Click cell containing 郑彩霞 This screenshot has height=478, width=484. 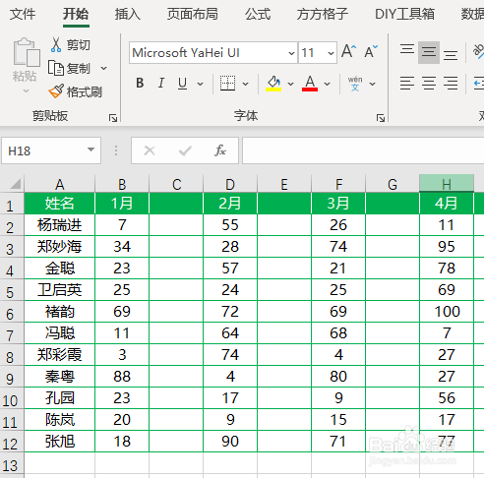click(60, 355)
